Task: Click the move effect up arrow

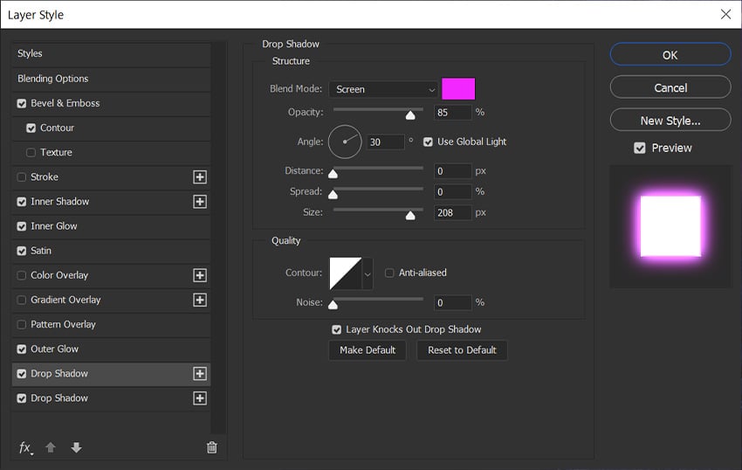Action: point(51,447)
